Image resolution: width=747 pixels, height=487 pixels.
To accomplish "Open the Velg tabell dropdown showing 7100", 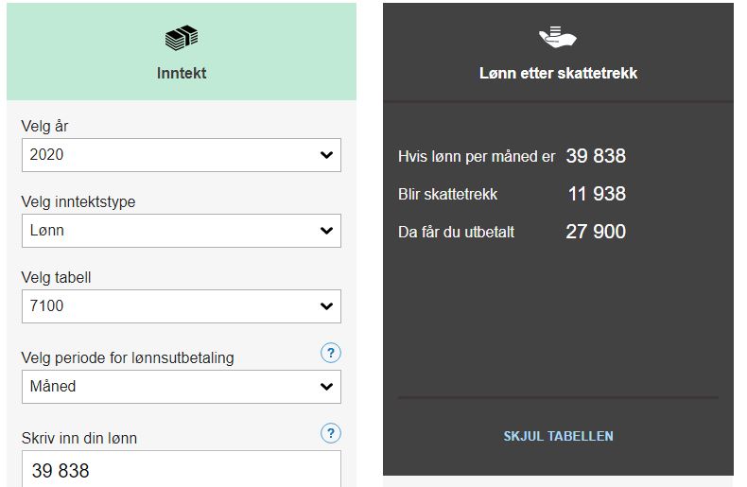I will [x=182, y=306].
